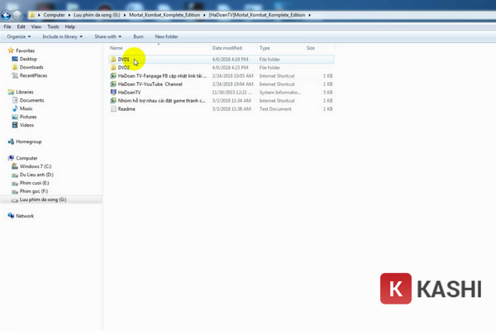Select the Readme text document icon
The height and width of the screenshot is (331, 496).
pos(113,108)
